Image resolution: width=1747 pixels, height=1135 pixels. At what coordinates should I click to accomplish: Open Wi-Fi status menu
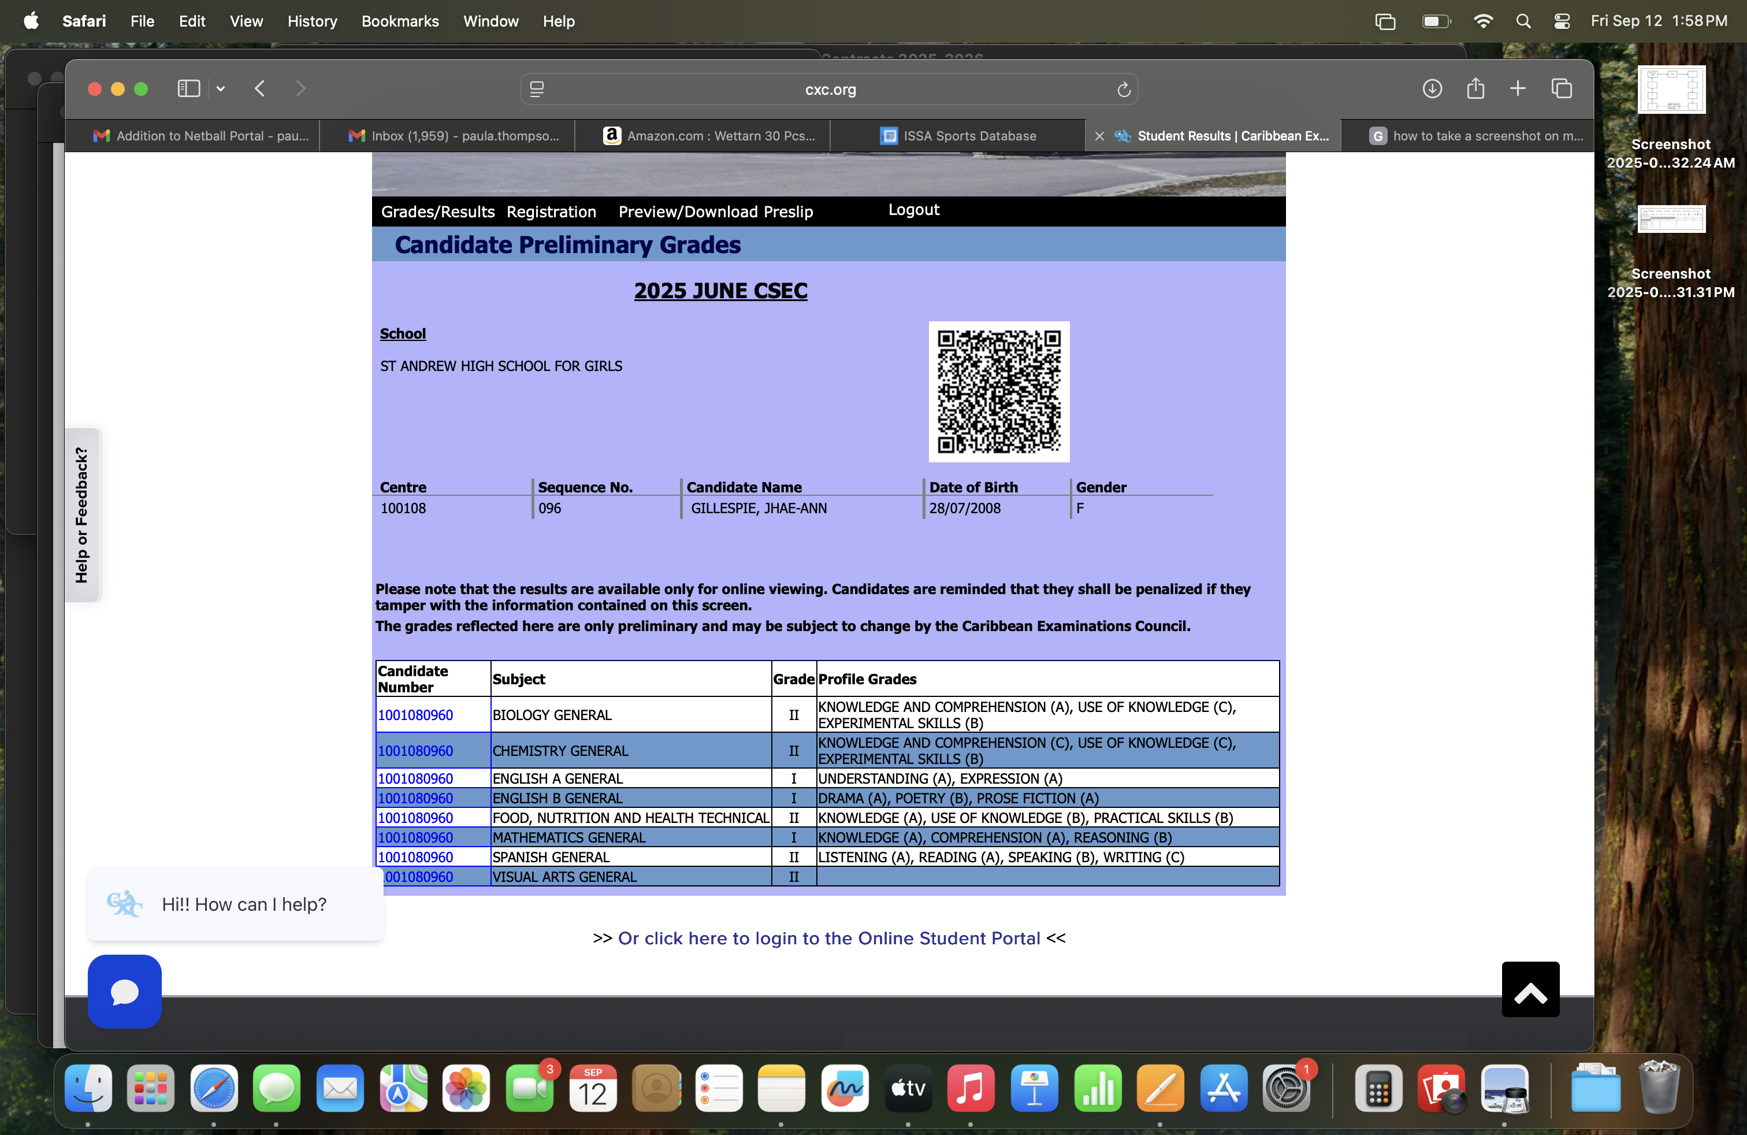pyautogui.click(x=1484, y=21)
